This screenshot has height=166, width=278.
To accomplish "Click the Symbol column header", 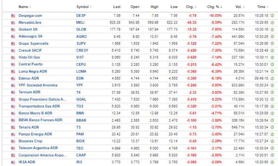I will pos(82,7).
